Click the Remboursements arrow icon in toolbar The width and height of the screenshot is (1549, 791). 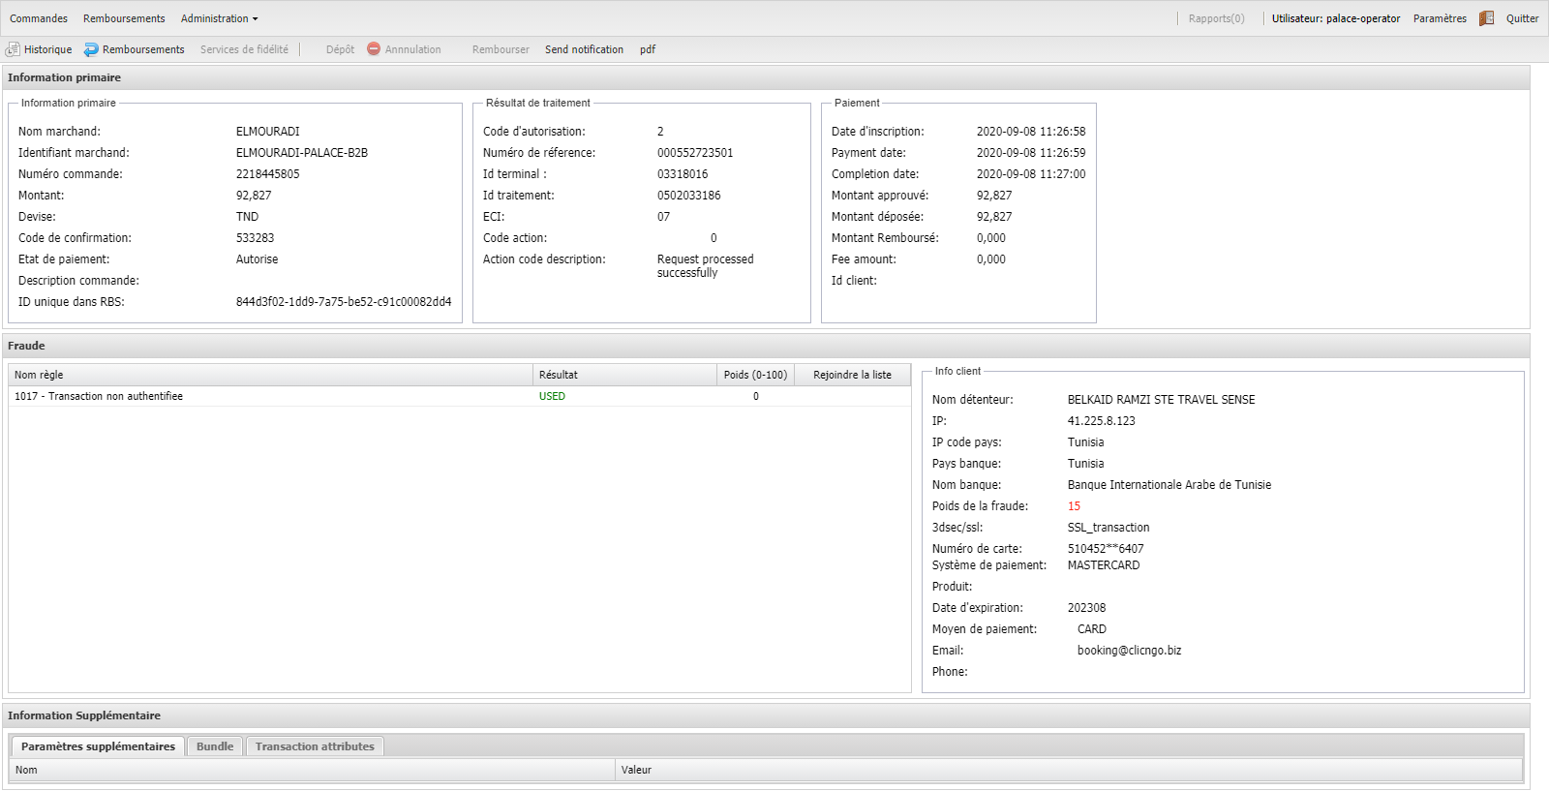tap(91, 49)
